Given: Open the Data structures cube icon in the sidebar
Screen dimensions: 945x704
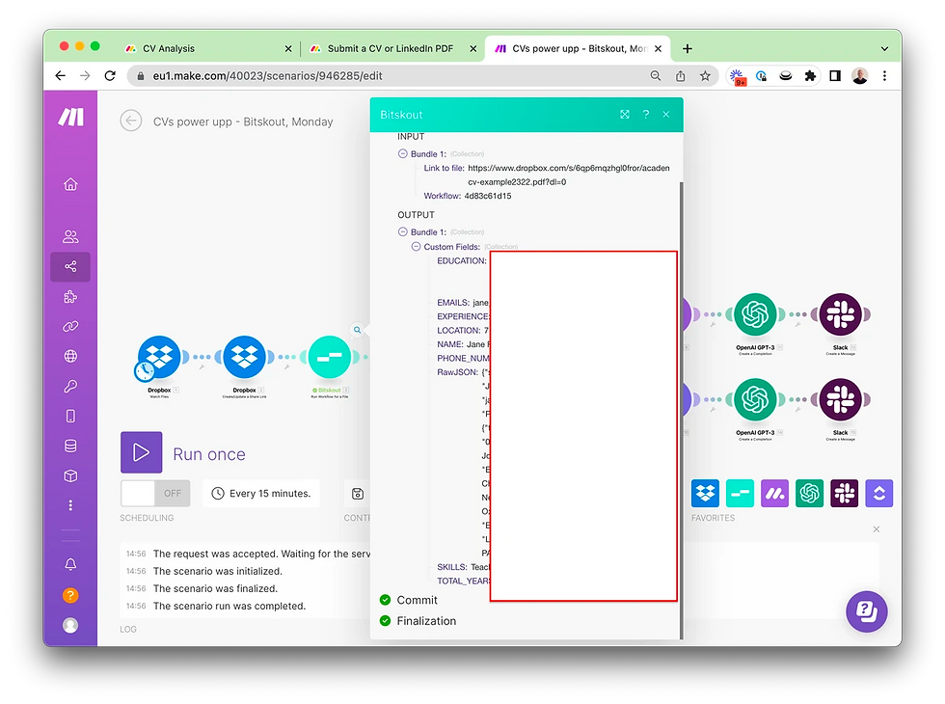Looking at the screenshot, I should [x=70, y=475].
